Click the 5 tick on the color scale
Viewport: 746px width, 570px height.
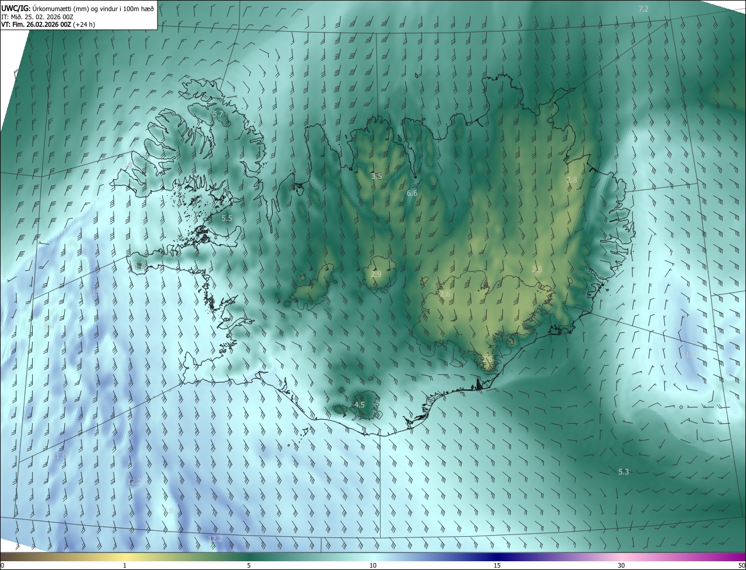[x=249, y=565]
